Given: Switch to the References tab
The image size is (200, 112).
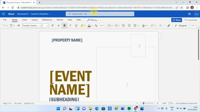Looking at the screenshot, I should coord(47,20).
